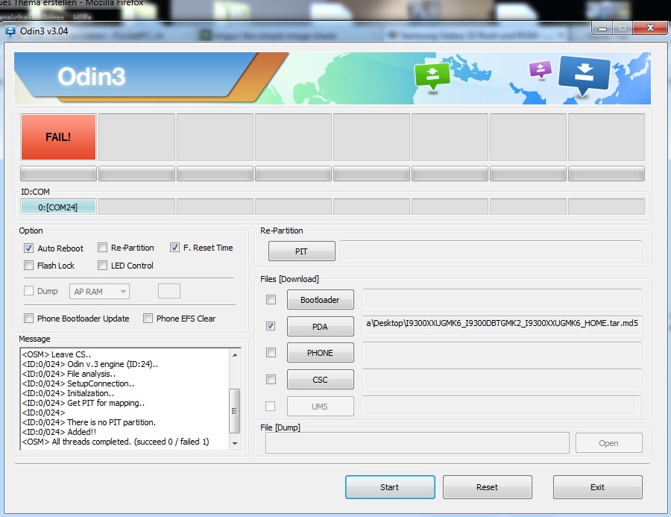Click the red FAIL! status box
The height and width of the screenshot is (517, 671).
(x=58, y=137)
